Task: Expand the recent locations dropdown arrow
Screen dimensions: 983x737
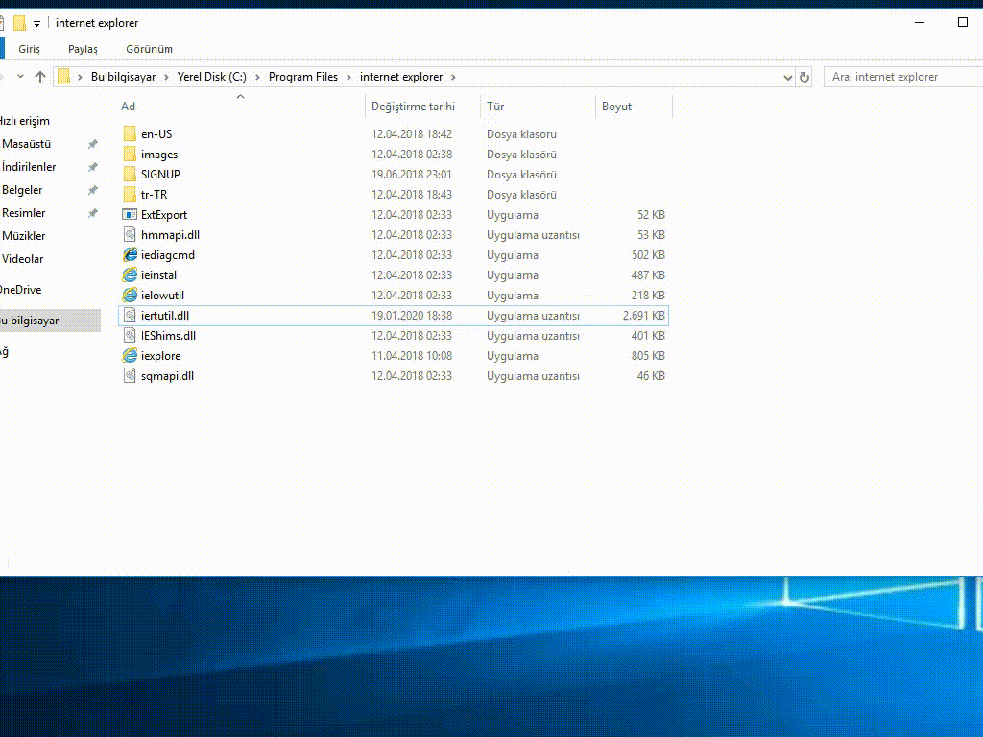Action: click(18, 77)
